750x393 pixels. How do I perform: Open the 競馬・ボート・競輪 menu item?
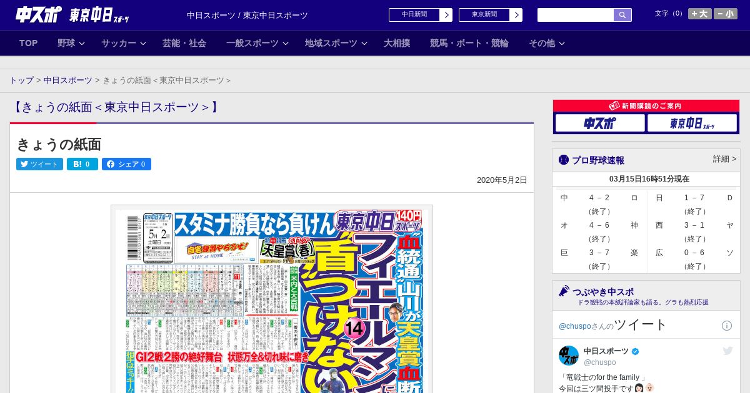pyautogui.click(x=469, y=43)
